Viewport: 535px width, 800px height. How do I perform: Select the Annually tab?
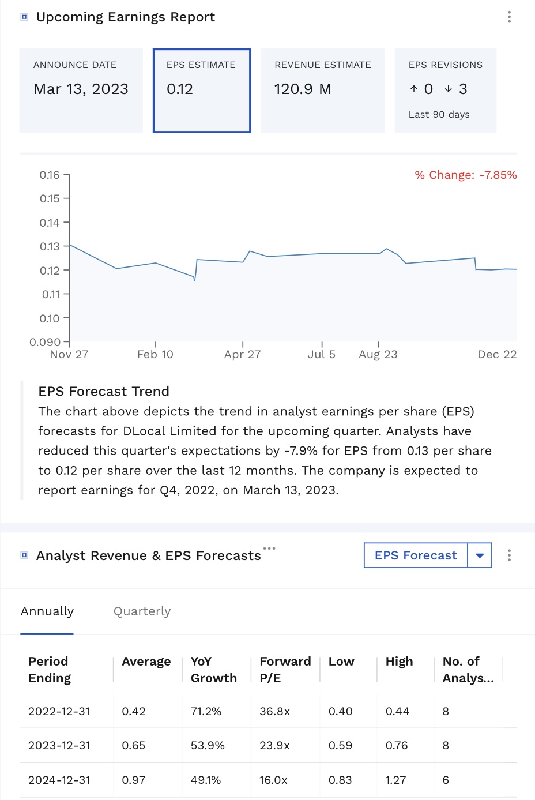(x=47, y=611)
